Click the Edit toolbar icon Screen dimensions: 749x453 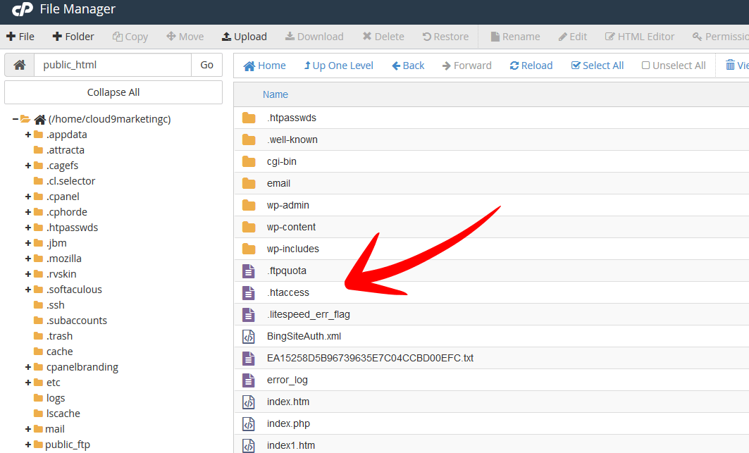(x=571, y=36)
